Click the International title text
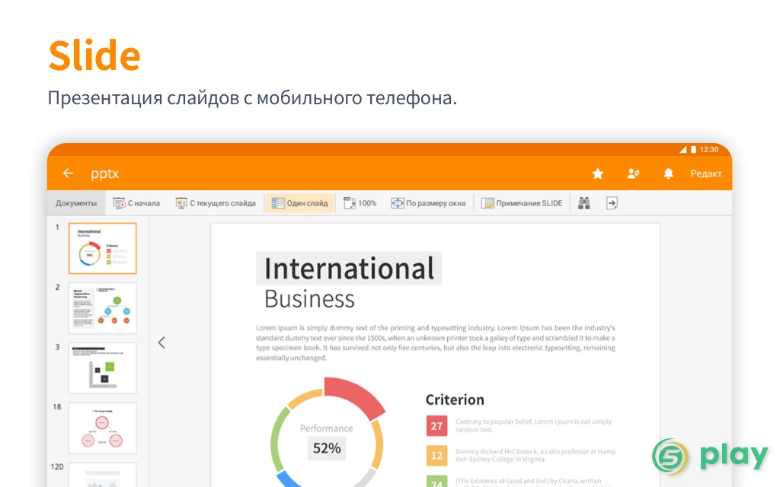 click(x=349, y=269)
